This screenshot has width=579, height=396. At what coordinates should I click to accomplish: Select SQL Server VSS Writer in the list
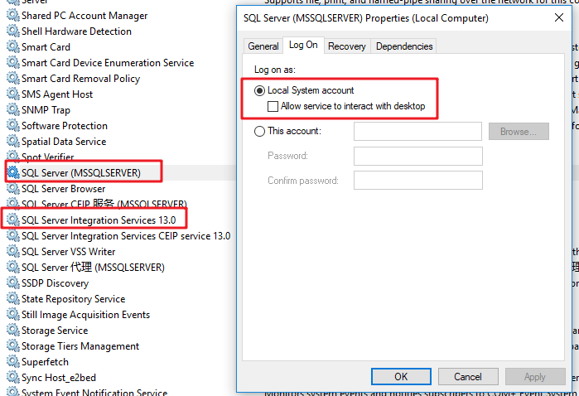(x=68, y=252)
